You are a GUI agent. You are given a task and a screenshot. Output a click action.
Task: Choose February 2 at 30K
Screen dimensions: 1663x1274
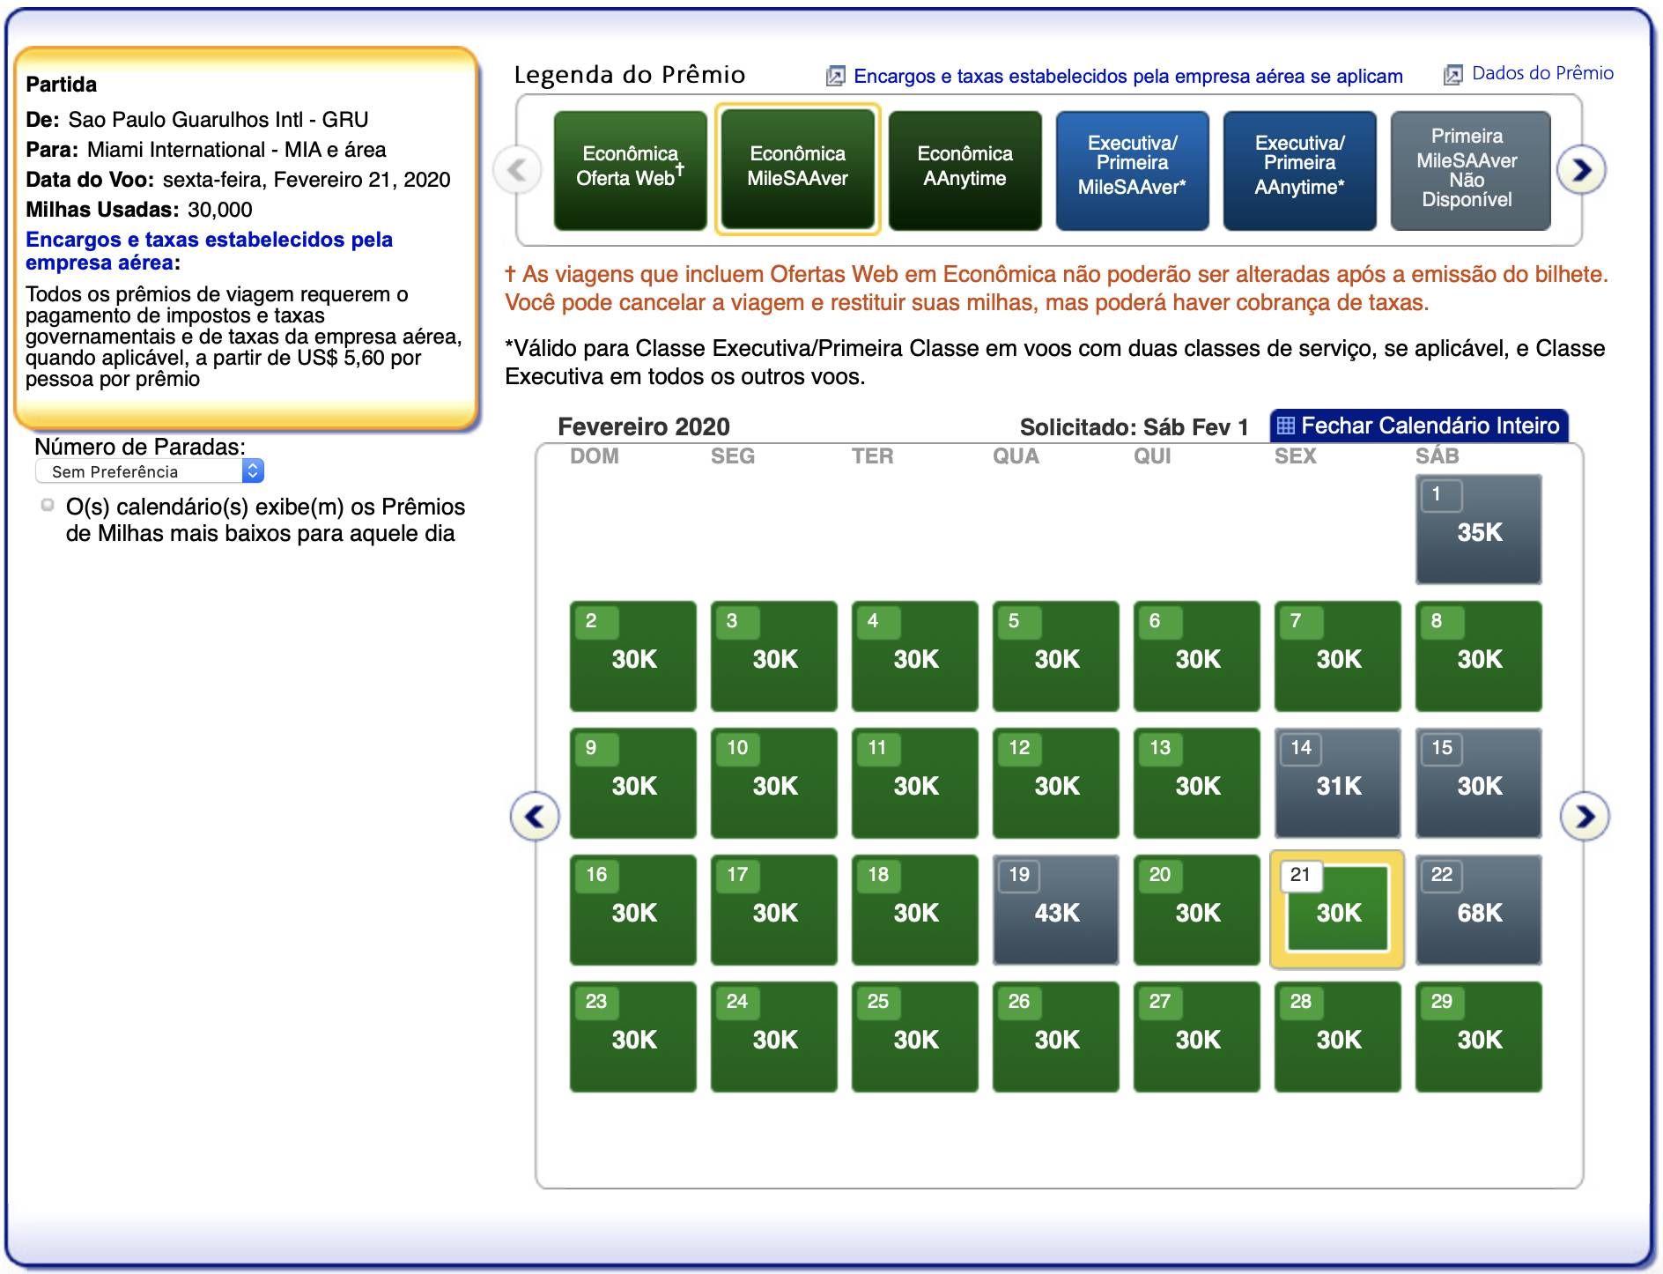[x=633, y=656]
